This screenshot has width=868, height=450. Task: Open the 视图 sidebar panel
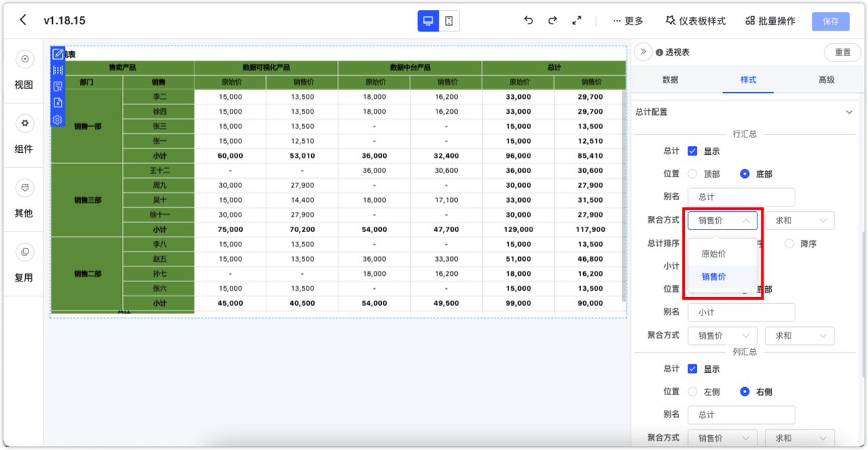click(x=24, y=71)
